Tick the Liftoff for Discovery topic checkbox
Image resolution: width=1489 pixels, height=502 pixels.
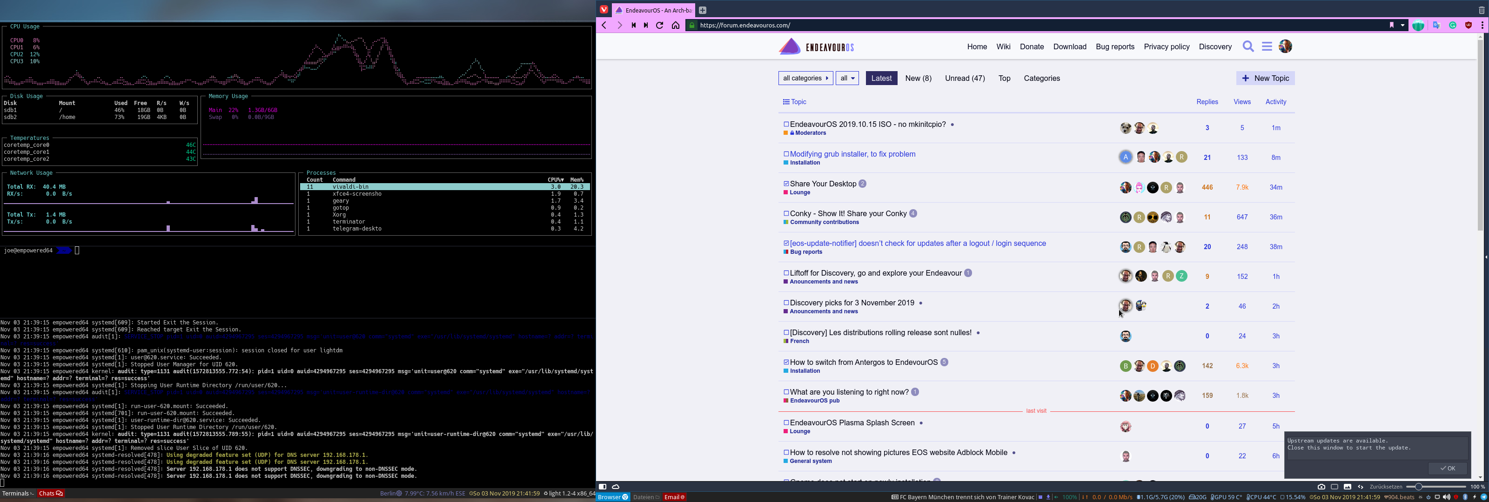click(786, 273)
